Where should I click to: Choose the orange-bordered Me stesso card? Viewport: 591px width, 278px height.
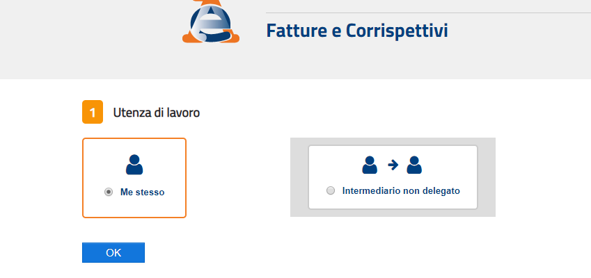(134, 178)
